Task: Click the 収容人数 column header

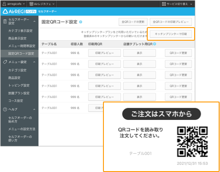Action: (77, 44)
